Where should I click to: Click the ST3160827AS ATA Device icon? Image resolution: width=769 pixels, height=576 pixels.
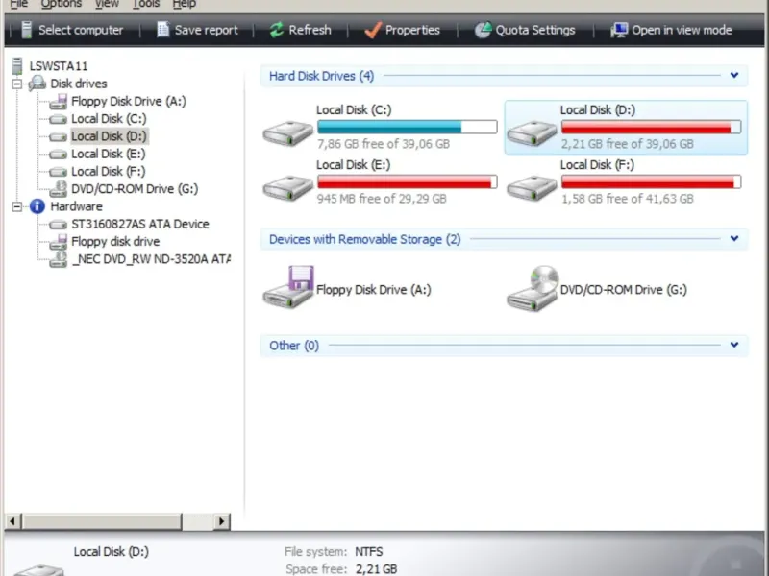(x=59, y=225)
